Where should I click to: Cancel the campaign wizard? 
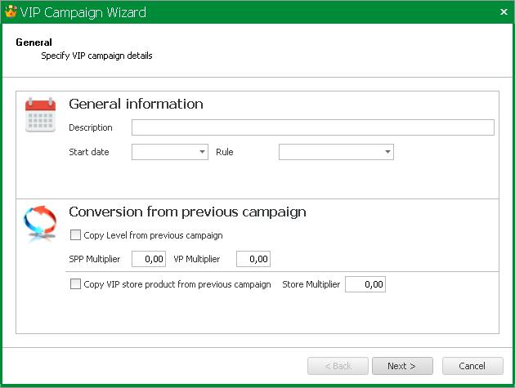[472, 366]
